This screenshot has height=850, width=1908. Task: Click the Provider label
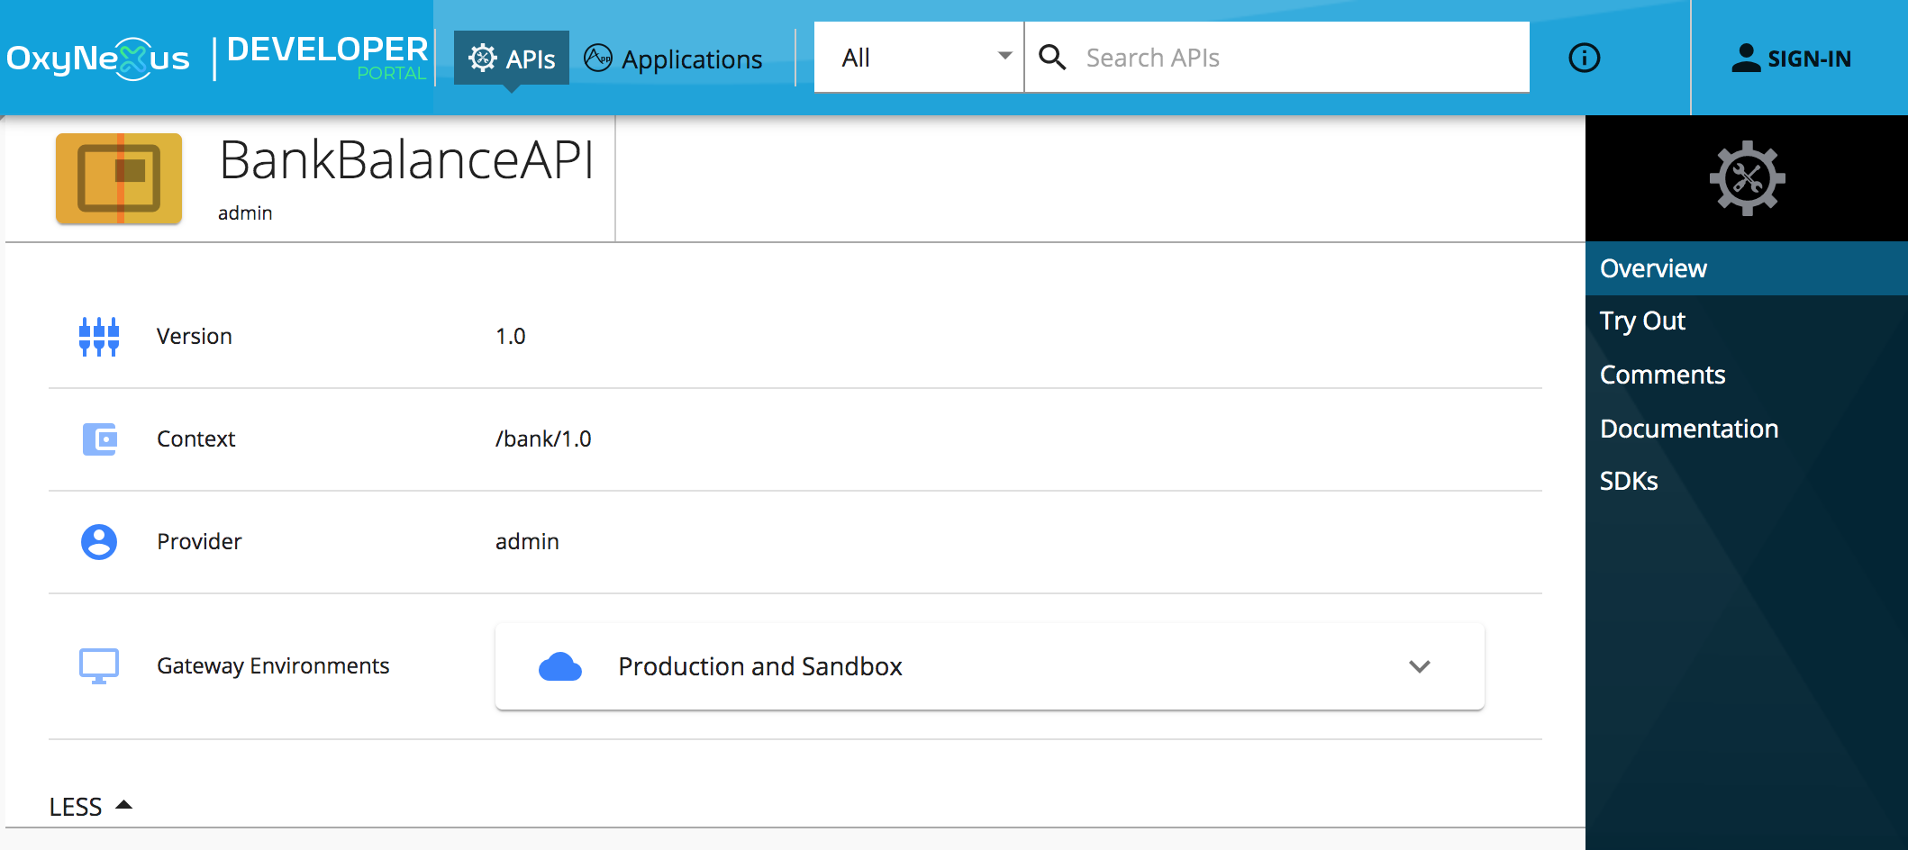[199, 541]
